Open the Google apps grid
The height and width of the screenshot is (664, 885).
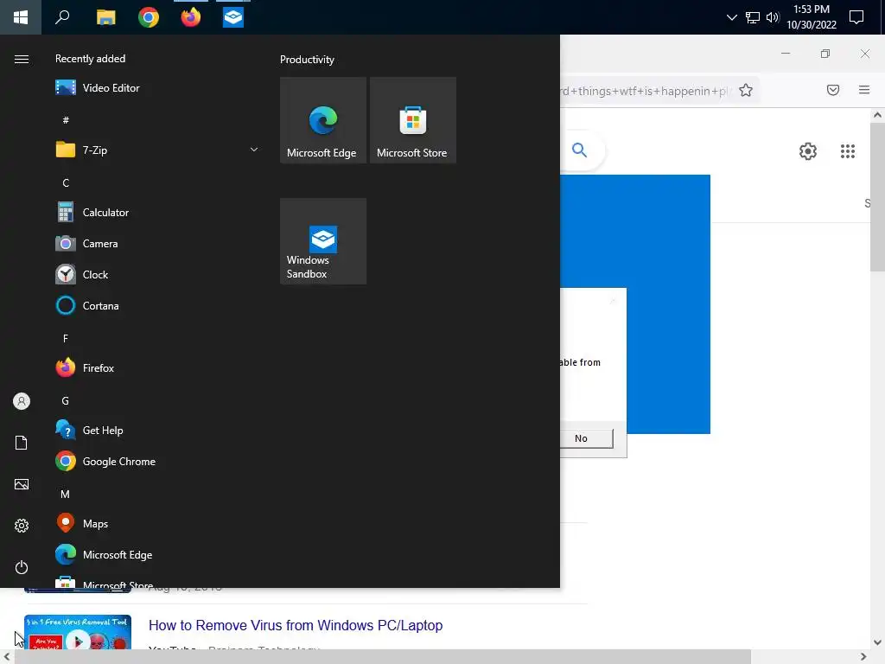coord(847,151)
